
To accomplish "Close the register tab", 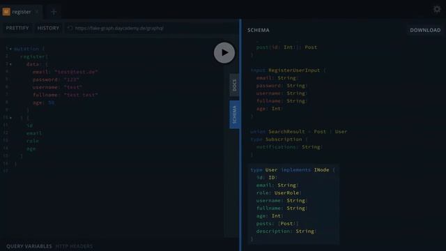I will (37, 12).
